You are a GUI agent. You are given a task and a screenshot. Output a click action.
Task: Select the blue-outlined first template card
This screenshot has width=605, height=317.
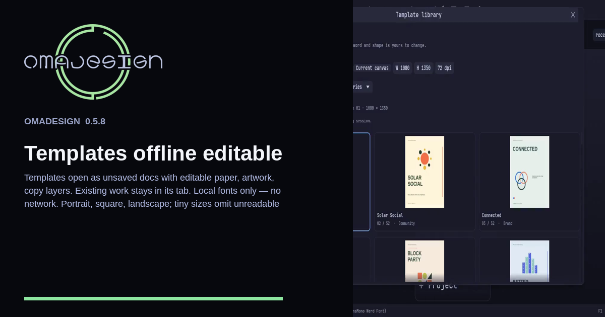tap(361, 182)
